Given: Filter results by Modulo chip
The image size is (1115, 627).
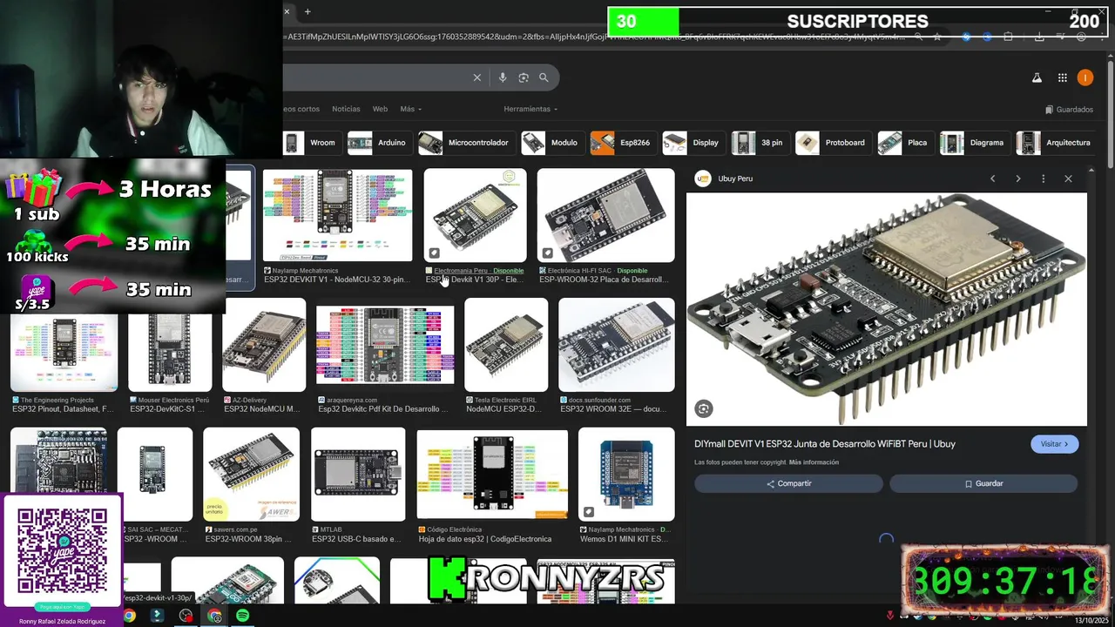Looking at the screenshot, I should [551, 143].
